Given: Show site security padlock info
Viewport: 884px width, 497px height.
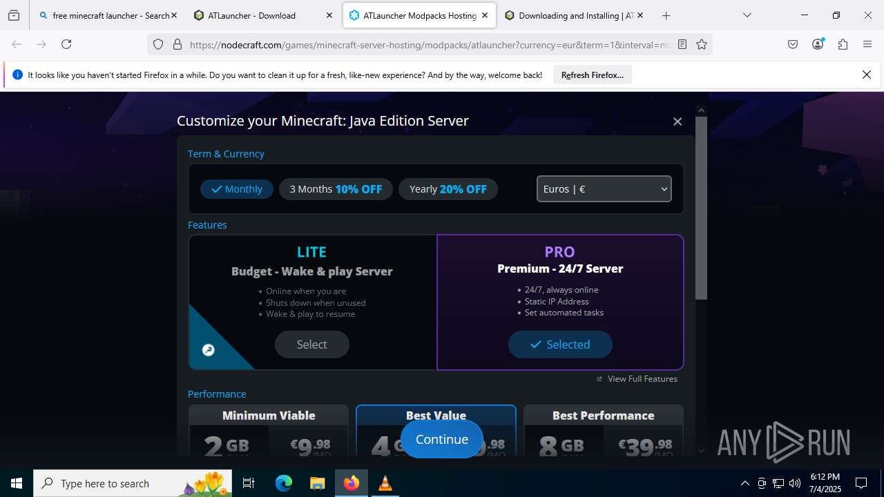Looking at the screenshot, I should pos(177,44).
